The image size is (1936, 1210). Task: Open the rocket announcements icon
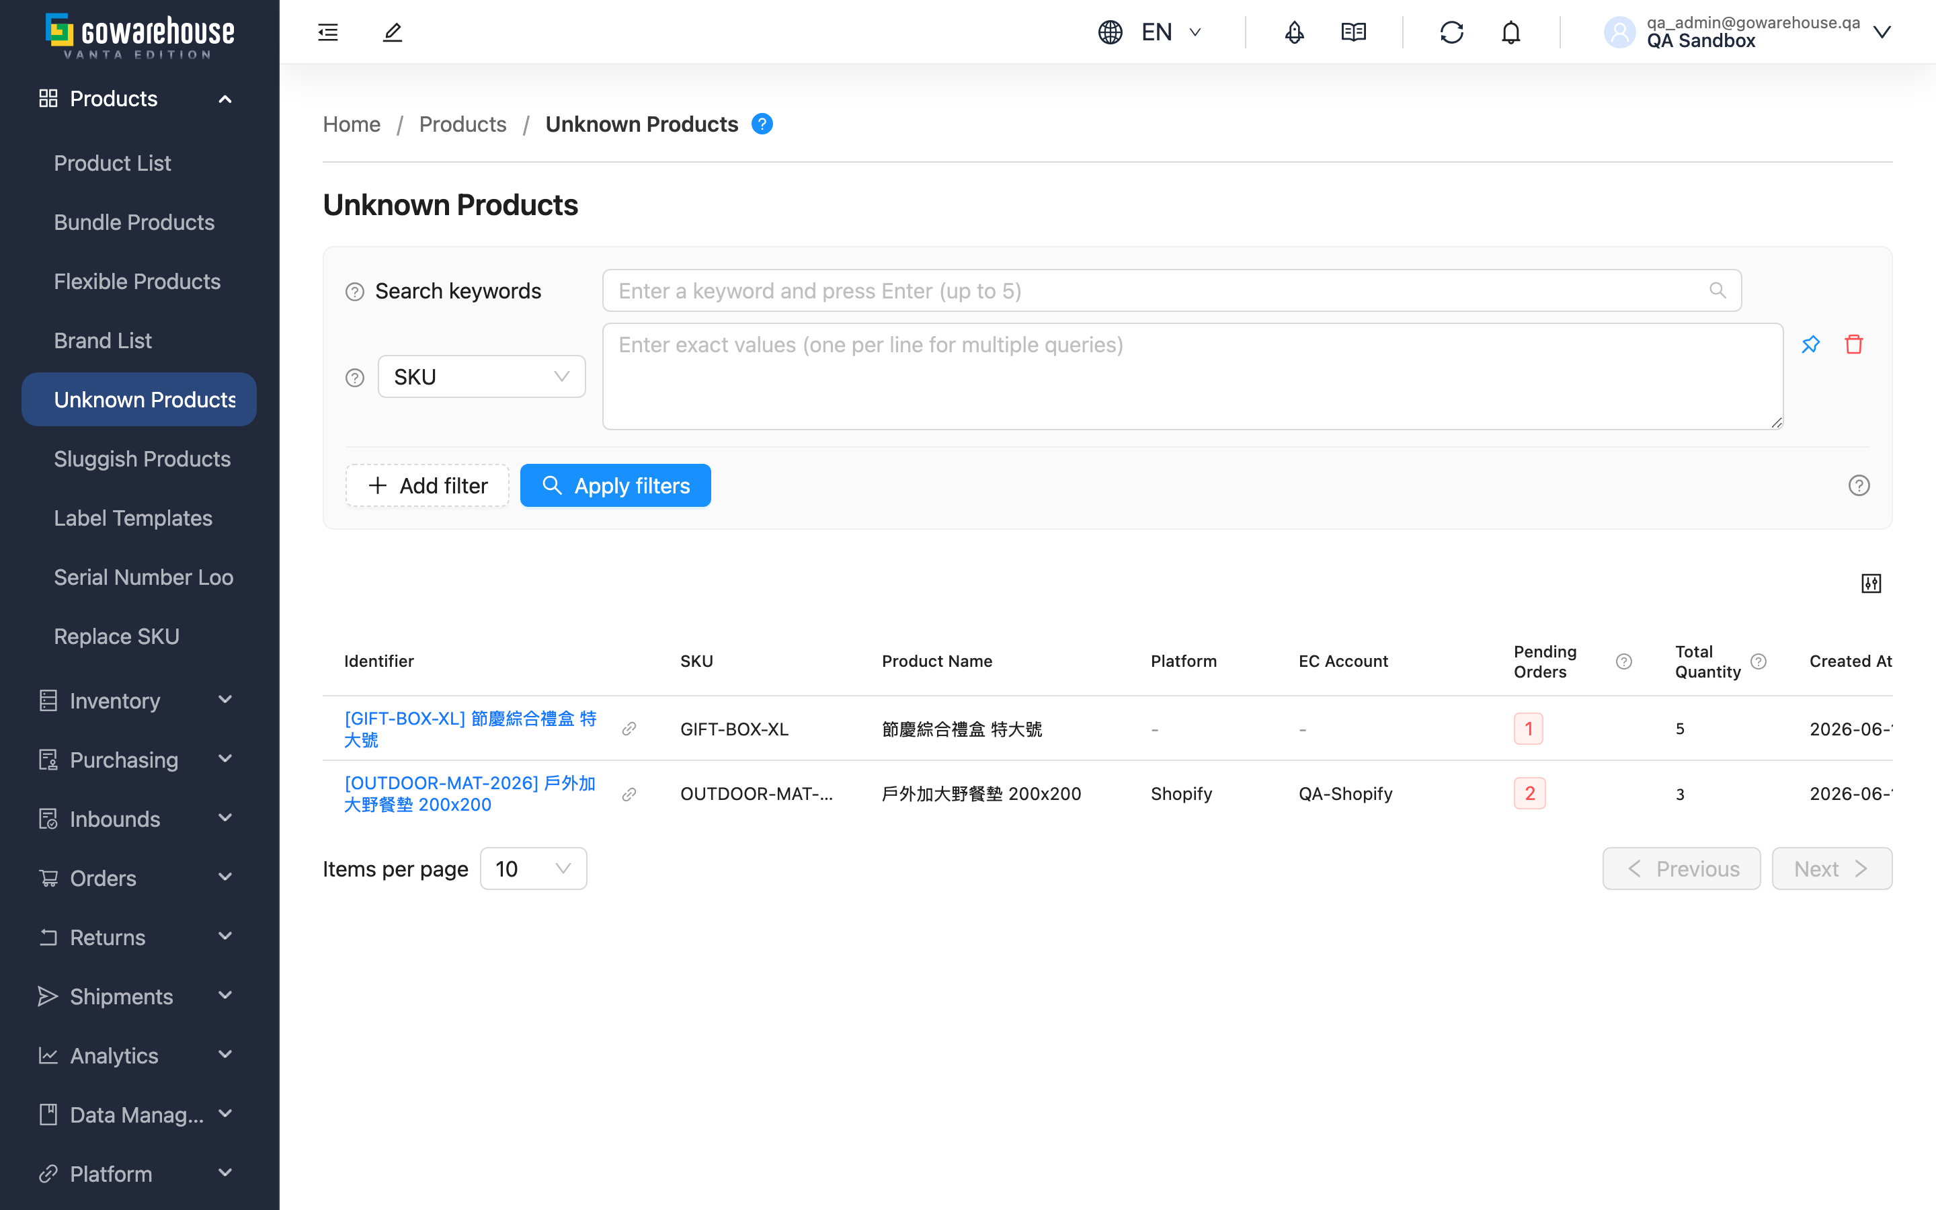click(1293, 32)
